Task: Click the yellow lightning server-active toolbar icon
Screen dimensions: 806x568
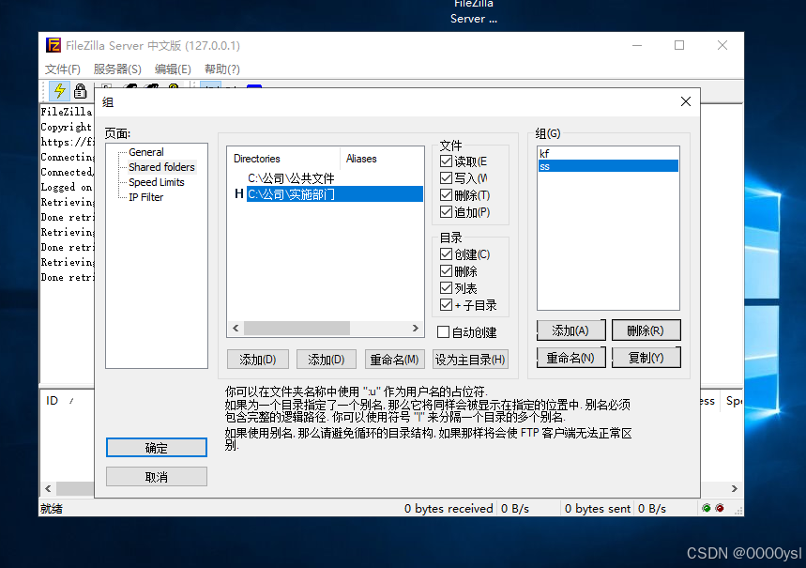Action: click(60, 91)
